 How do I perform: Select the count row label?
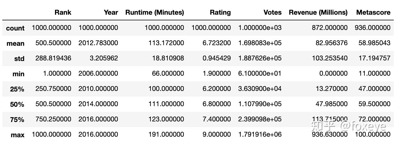click(15, 28)
